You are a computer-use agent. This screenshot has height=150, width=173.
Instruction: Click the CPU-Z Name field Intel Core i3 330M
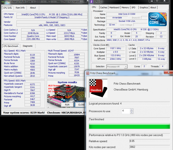click(127, 14)
